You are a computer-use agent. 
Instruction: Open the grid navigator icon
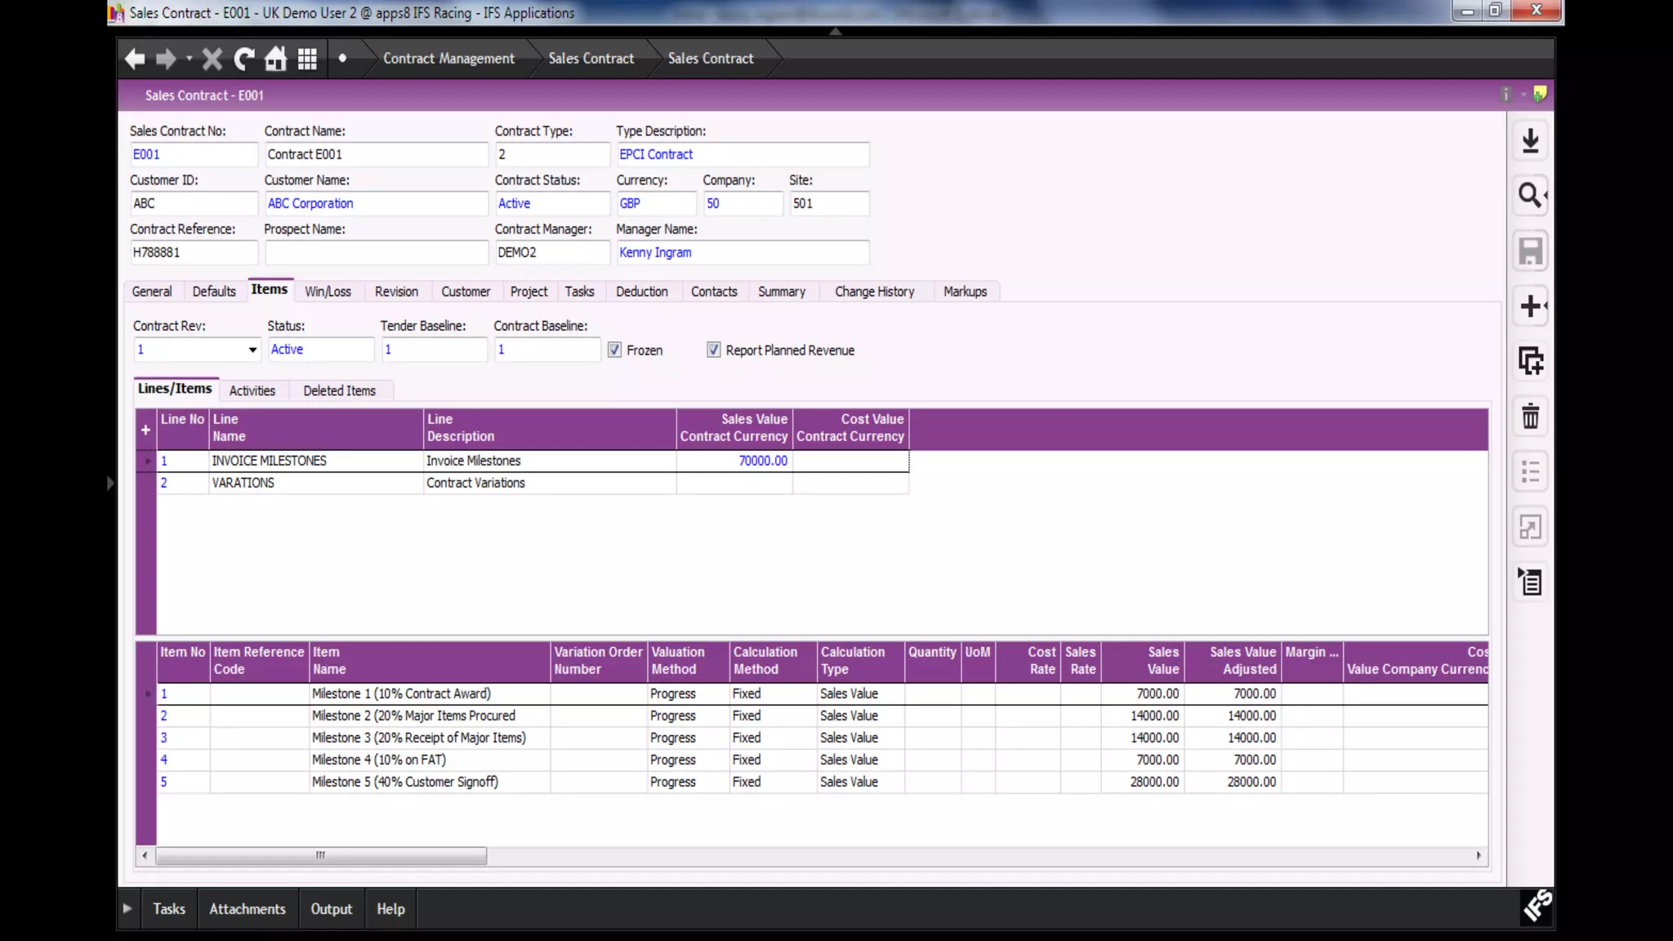(307, 59)
